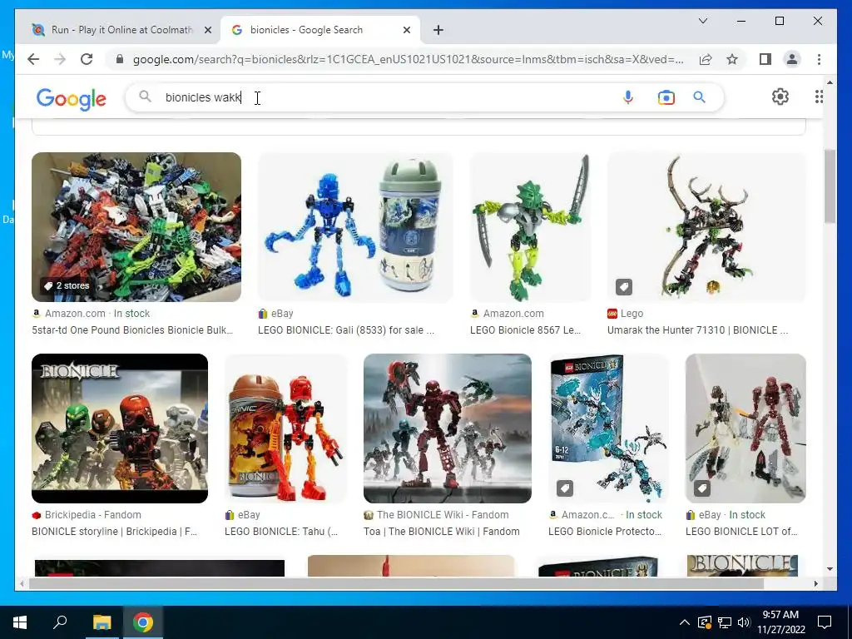
Task: Open the Toa BIONICLE Wiki image
Action: [448, 428]
